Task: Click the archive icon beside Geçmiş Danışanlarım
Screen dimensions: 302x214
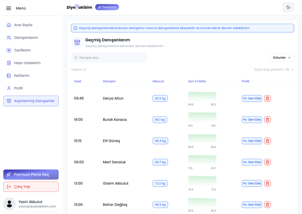Action: (77, 43)
